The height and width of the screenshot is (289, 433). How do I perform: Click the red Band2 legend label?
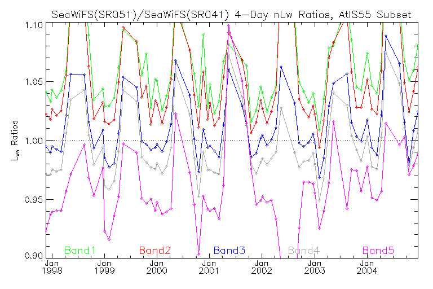155,251
